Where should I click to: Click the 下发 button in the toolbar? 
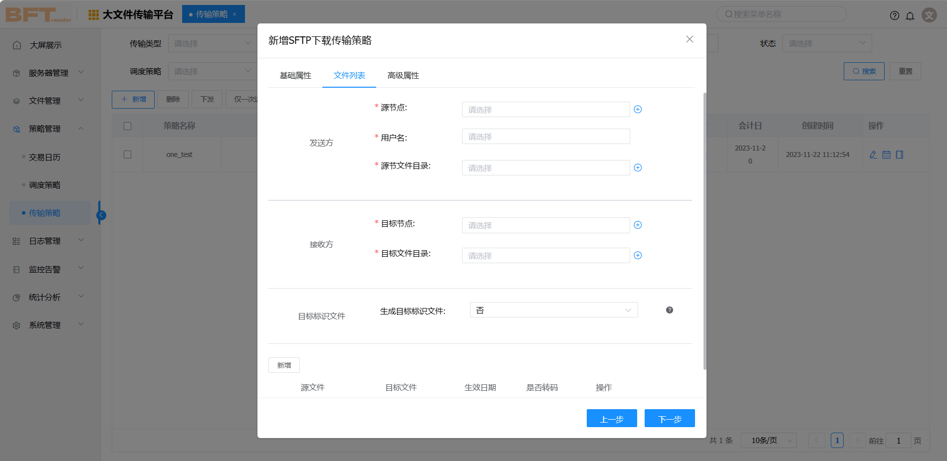point(207,99)
